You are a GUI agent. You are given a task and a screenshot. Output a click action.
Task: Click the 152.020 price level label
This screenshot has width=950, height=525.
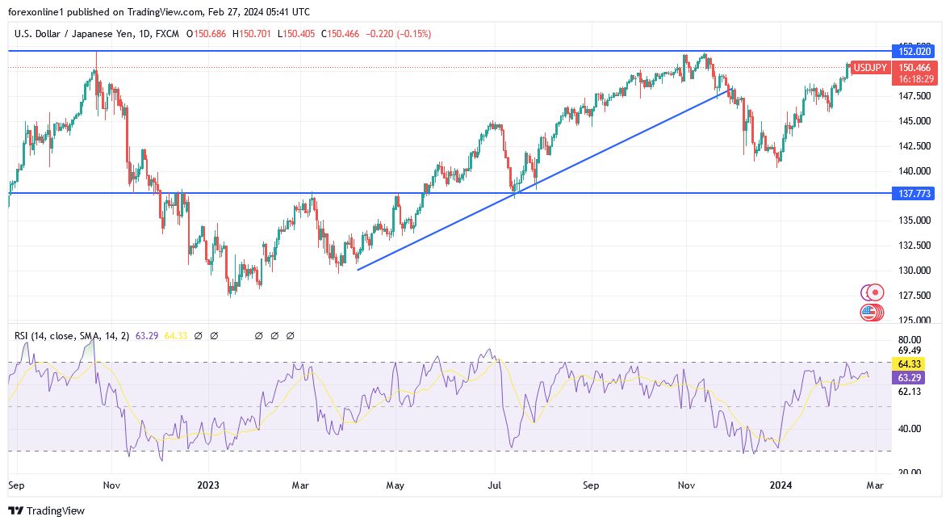(x=914, y=51)
